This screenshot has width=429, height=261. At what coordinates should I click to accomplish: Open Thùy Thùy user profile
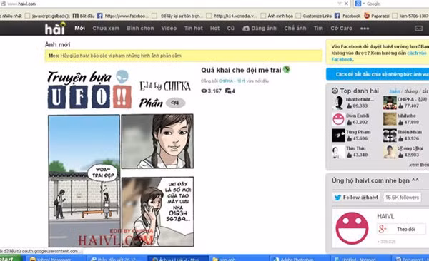point(355,148)
